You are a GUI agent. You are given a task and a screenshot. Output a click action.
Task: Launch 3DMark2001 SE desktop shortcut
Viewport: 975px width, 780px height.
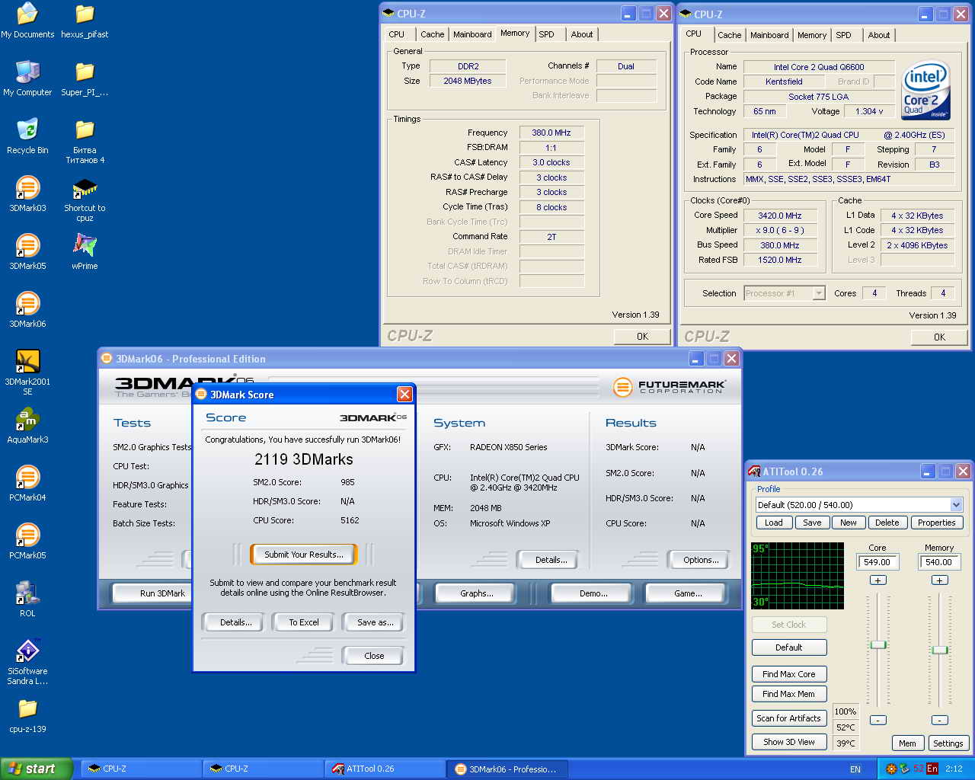pyautogui.click(x=27, y=372)
